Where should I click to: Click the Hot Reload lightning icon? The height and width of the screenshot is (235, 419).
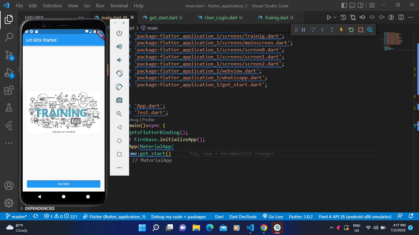point(341,30)
